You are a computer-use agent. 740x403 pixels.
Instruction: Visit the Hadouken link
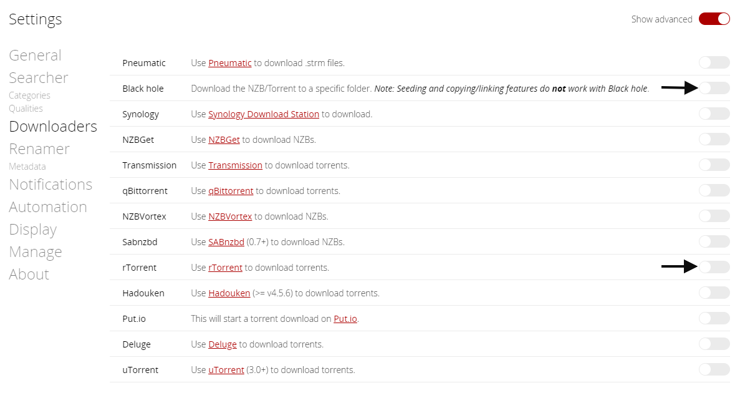(x=229, y=293)
